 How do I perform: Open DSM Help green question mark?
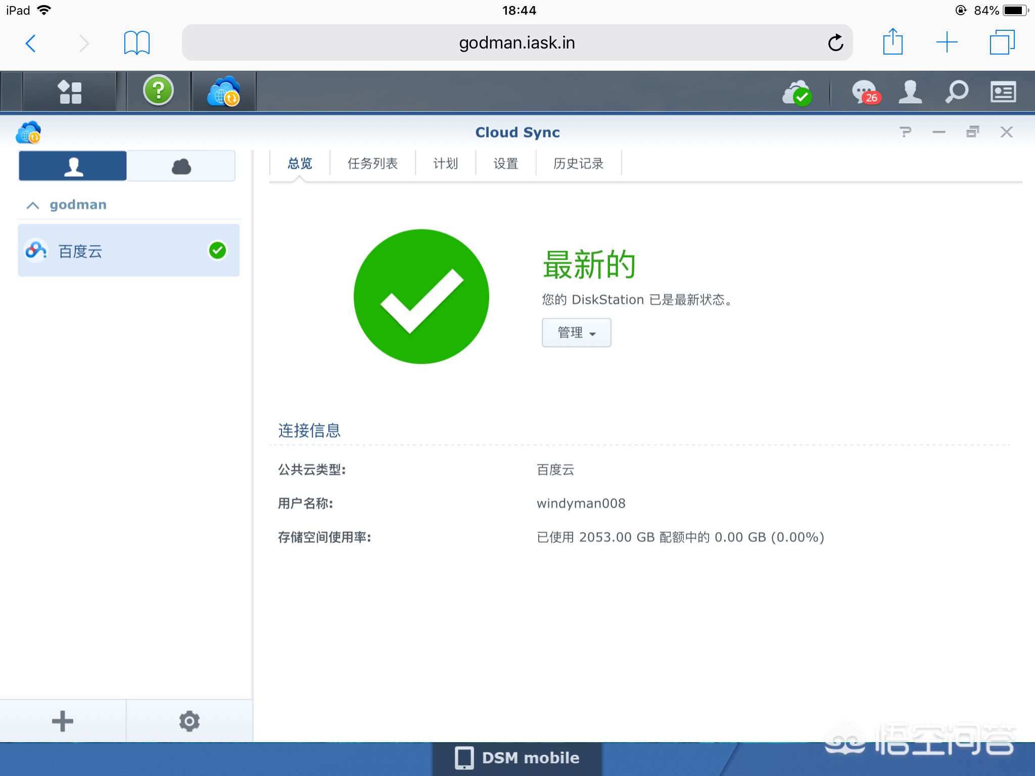point(158,91)
